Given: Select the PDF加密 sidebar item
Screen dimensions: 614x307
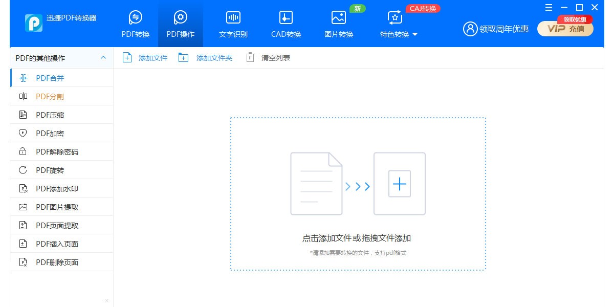Looking at the screenshot, I should click(x=50, y=133).
